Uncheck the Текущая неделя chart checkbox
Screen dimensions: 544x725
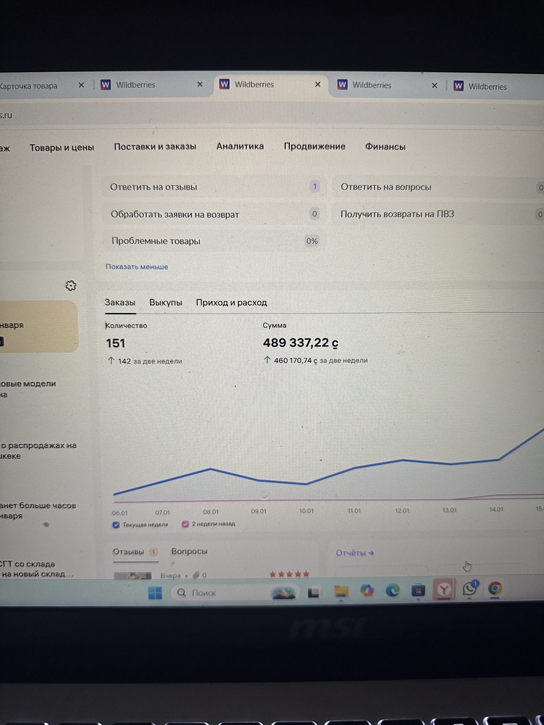click(x=116, y=525)
